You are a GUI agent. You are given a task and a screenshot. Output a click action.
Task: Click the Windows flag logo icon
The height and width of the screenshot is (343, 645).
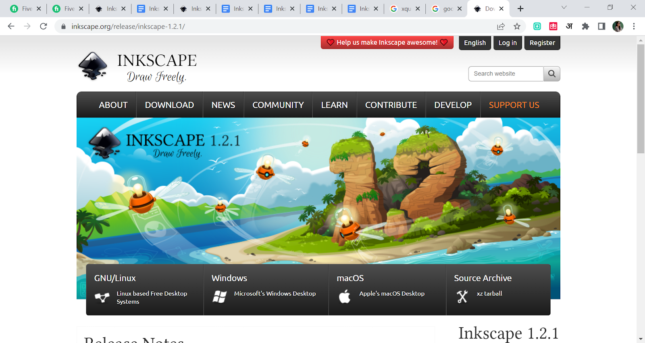(x=220, y=297)
